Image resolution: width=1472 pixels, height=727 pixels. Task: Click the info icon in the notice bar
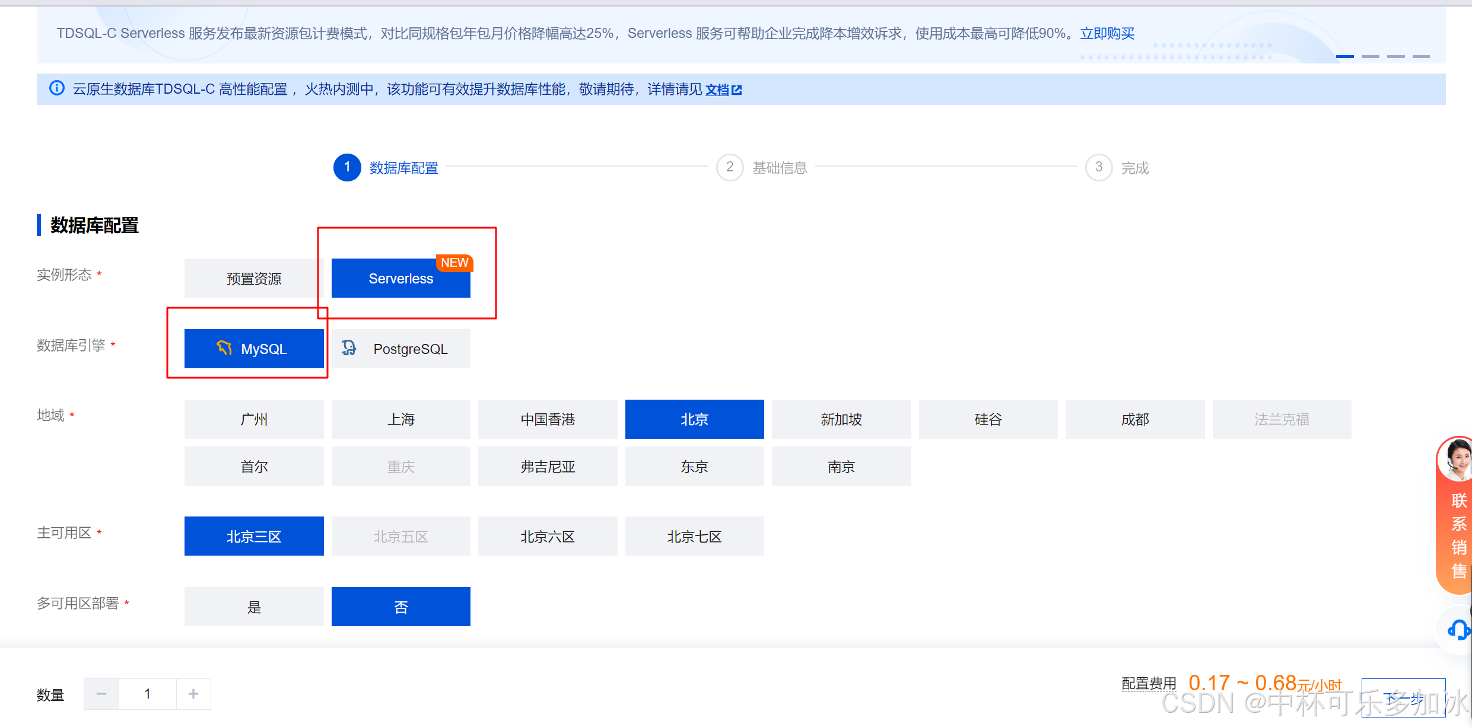point(57,88)
